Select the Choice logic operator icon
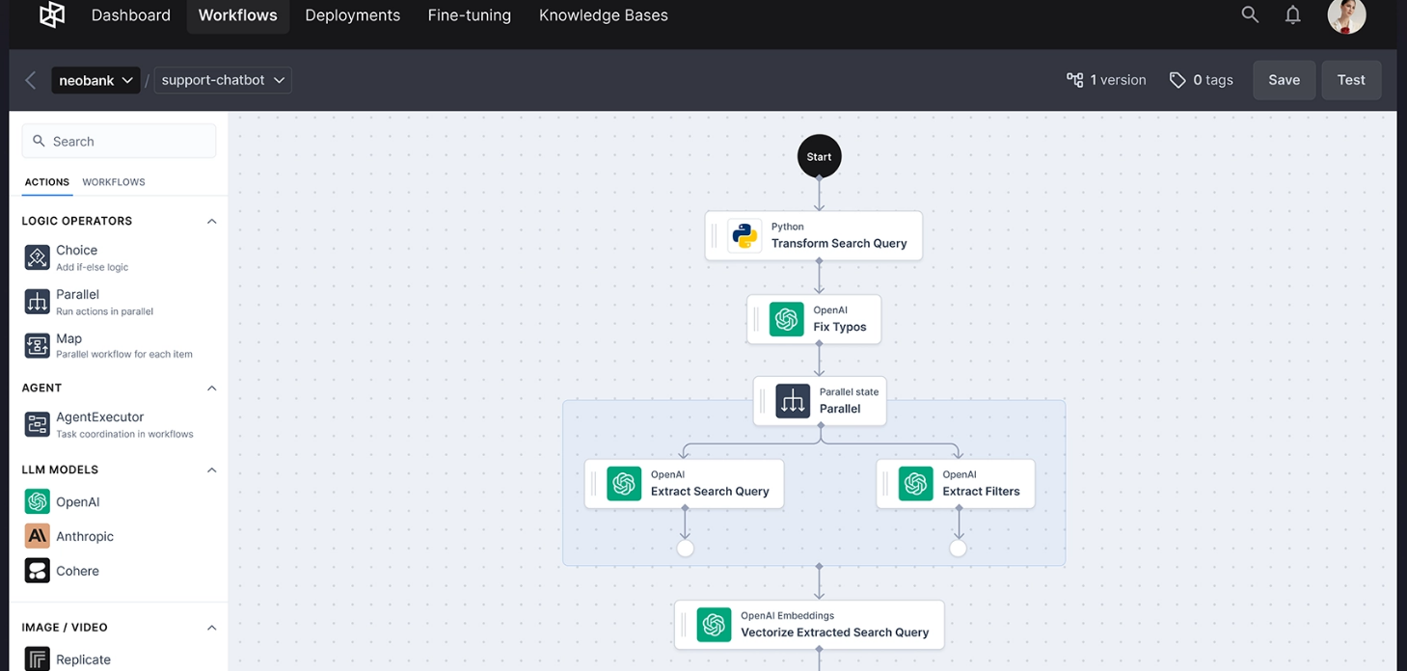Screen dimensions: 1407x671 37,257
